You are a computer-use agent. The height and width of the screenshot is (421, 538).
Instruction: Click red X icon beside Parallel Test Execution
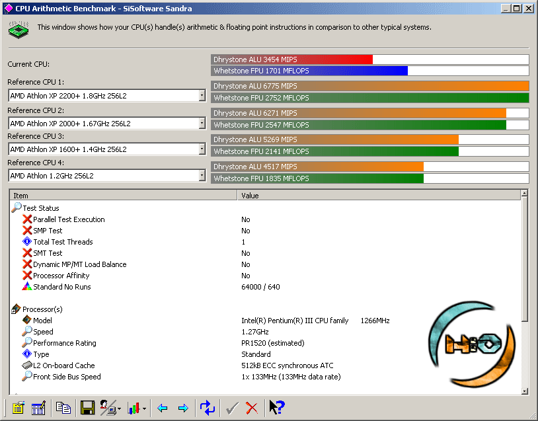(27, 219)
